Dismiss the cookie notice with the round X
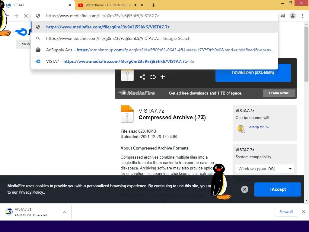The height and width of the screenshot is (232, 309). click(244, 189)
